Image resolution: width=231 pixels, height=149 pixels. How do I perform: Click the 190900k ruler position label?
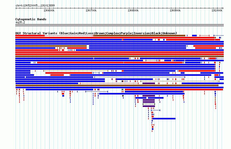(x=175, y=10)
